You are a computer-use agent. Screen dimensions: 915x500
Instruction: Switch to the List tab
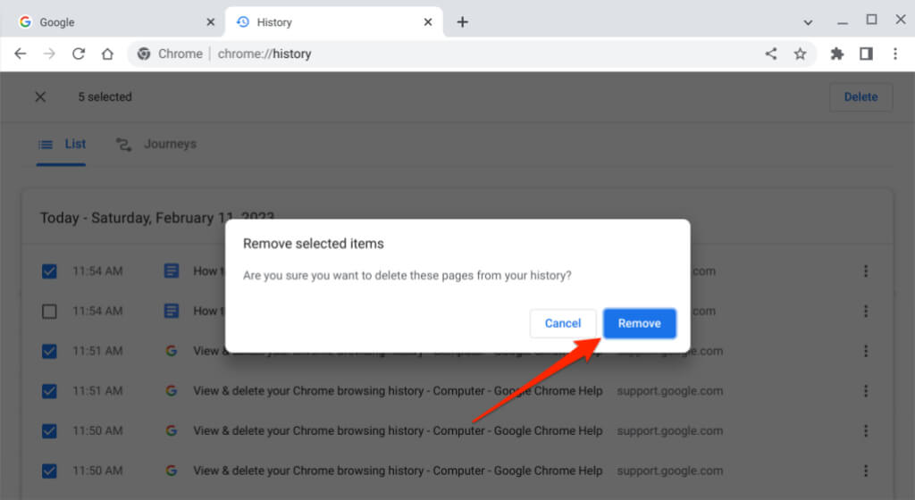click(x=62, y=144)
